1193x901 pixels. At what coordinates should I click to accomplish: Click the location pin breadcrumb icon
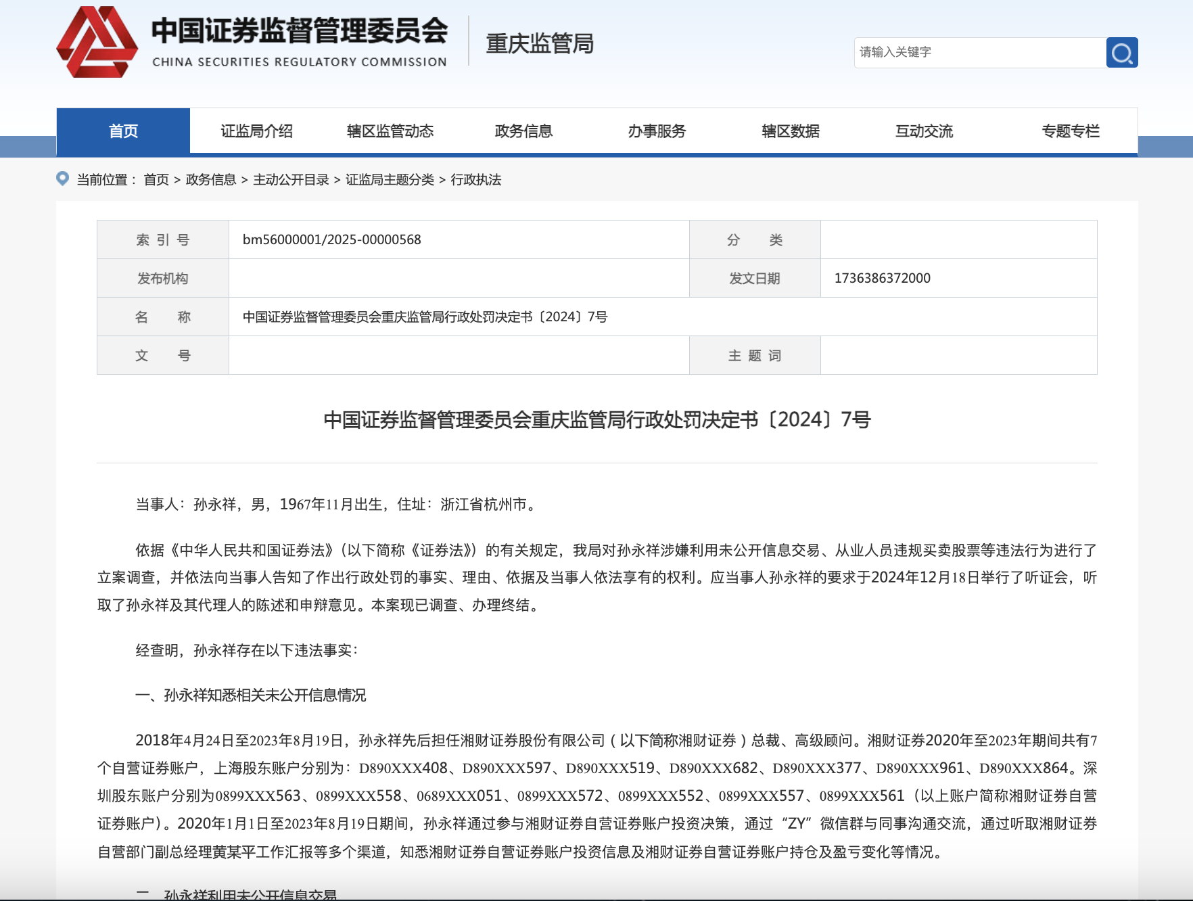pyautogui.click(x=62, y=179)
